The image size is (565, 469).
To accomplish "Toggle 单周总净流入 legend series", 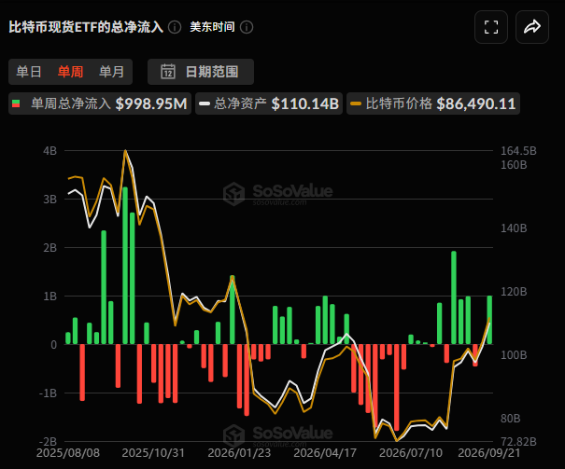I will [x=100, y=103].
